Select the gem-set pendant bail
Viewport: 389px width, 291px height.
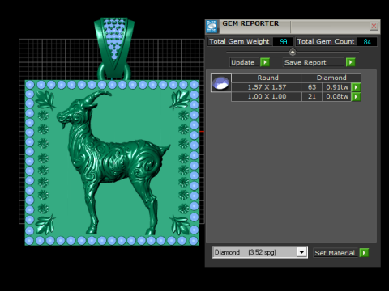tap(114, 48)
